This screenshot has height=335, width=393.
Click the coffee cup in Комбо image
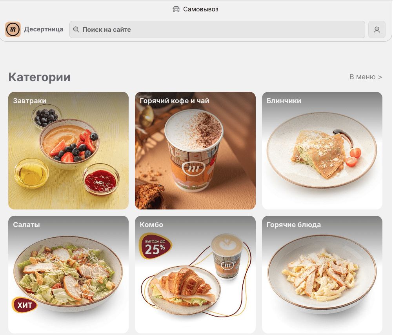pyautogui.click(x=227, y=257)
